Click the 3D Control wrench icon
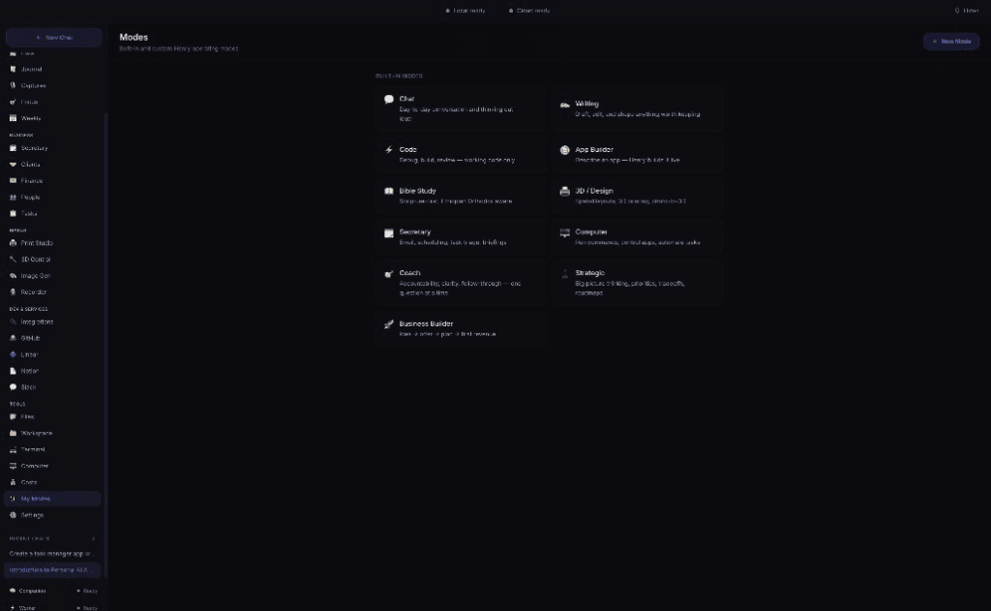The height and width of the screenshot is (611, 991). (x=13, y=260)
